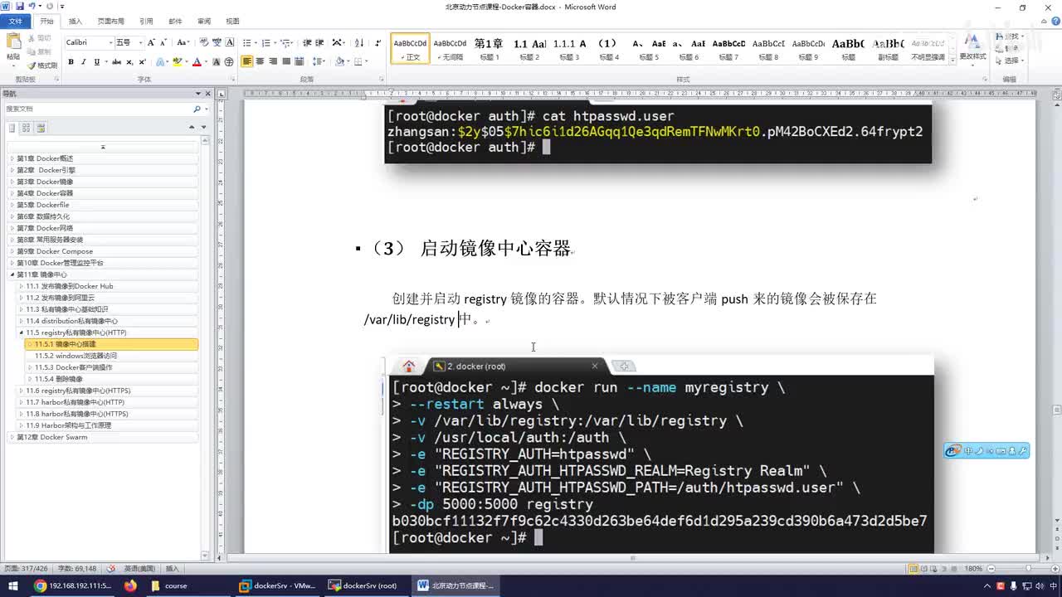
Task: Expand 第4章 Docker容器 in navigation tree
Action: coord(12,193)
